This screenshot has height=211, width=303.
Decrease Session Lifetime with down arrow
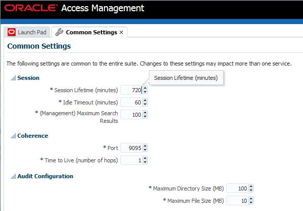[x=145, y=92]
